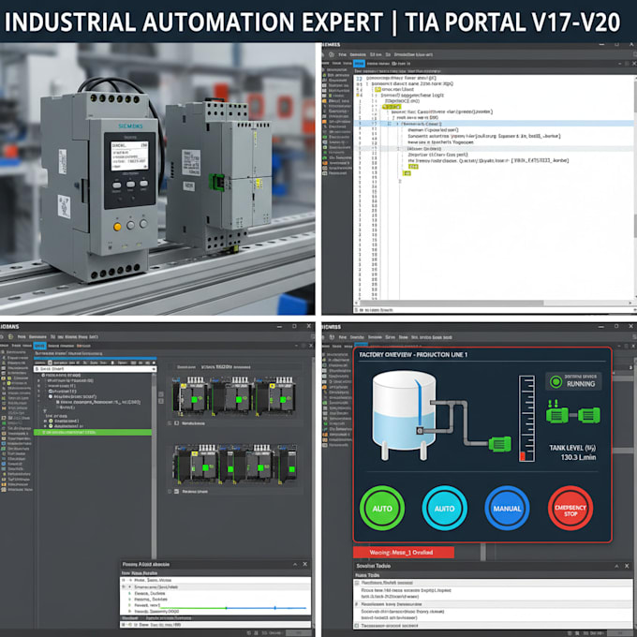Open the Sirve menu in HMI window

(x=390, y=337)
